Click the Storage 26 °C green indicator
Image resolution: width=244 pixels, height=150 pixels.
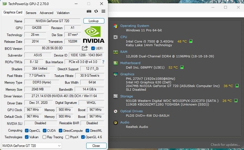[236, 100]
